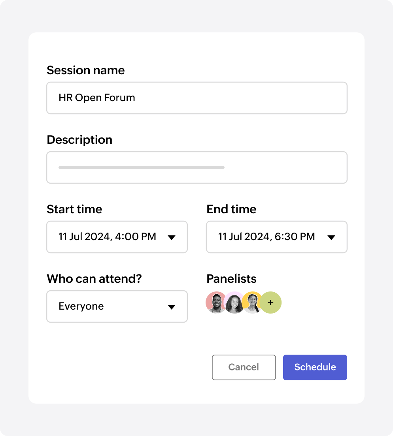Expand the End time dropdown arrow
393x436 pixels.
[331, 237]
